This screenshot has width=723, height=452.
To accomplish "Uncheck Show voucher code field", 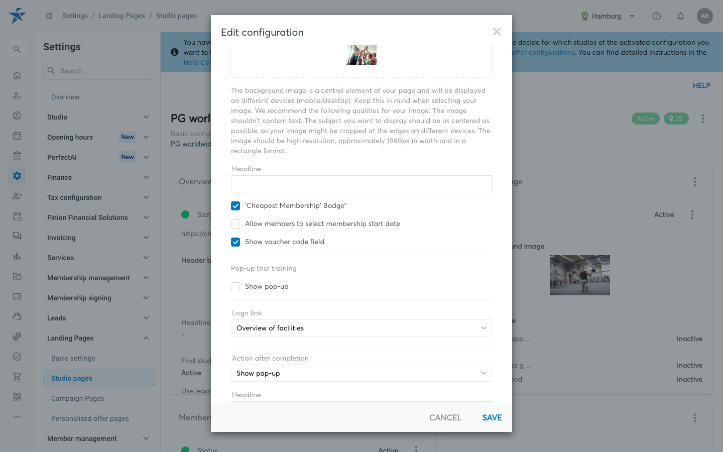I will pyautogui.click(x=235, y=242).
